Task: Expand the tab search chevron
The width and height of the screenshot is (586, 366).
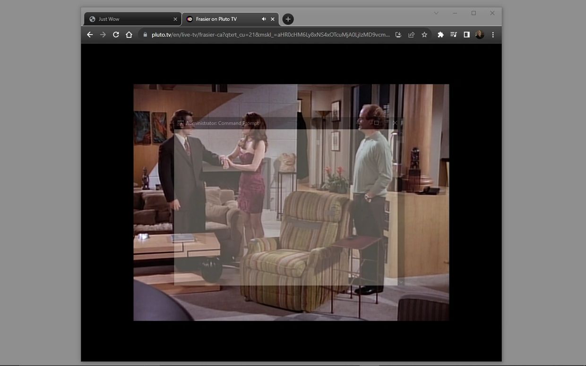Action: pos(436,13)
